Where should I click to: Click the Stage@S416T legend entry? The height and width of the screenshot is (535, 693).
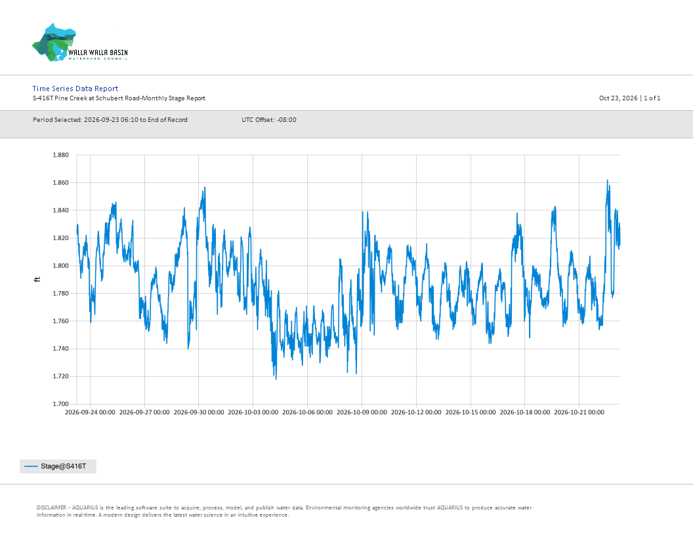[x=58, y=466]
